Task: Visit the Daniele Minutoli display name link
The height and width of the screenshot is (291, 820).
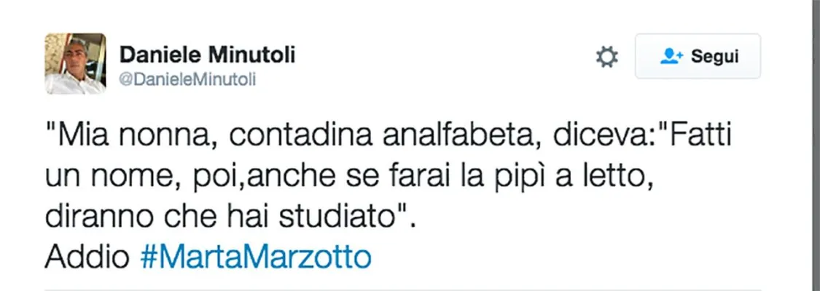Action: coord(207,55)
